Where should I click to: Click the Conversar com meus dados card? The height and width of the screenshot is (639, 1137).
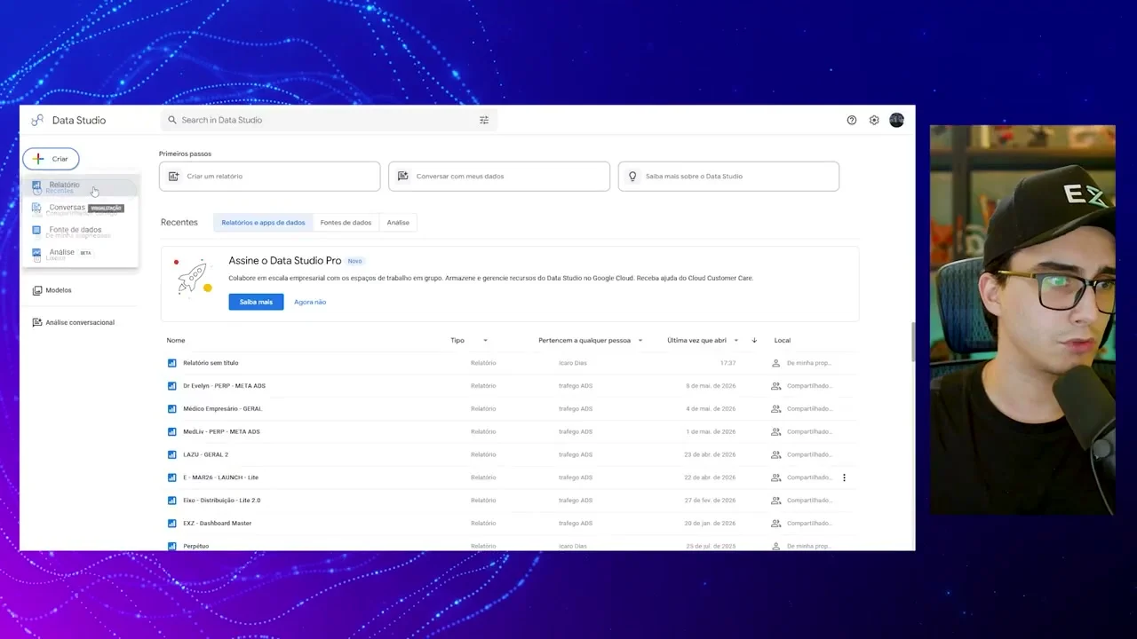click(x=499, y=176)
